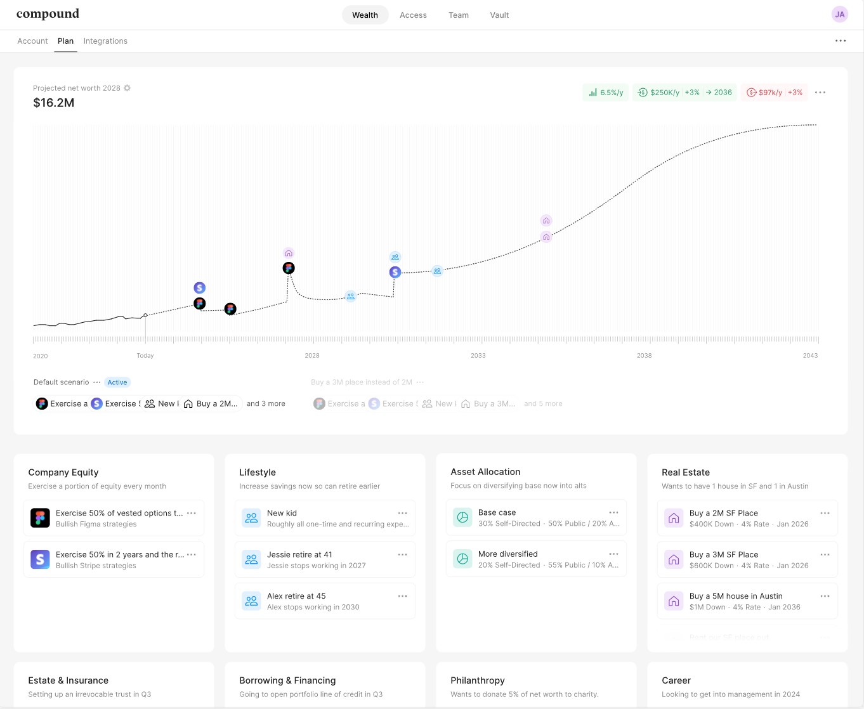The image size is (864, 709).
Task: Click the Figma icon for Exercise 50% vested options
Action: click(40, 518)
